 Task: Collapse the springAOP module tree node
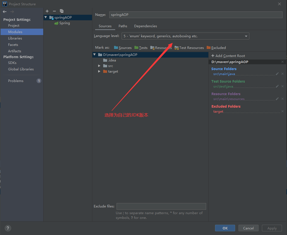(x=46, y=17)
